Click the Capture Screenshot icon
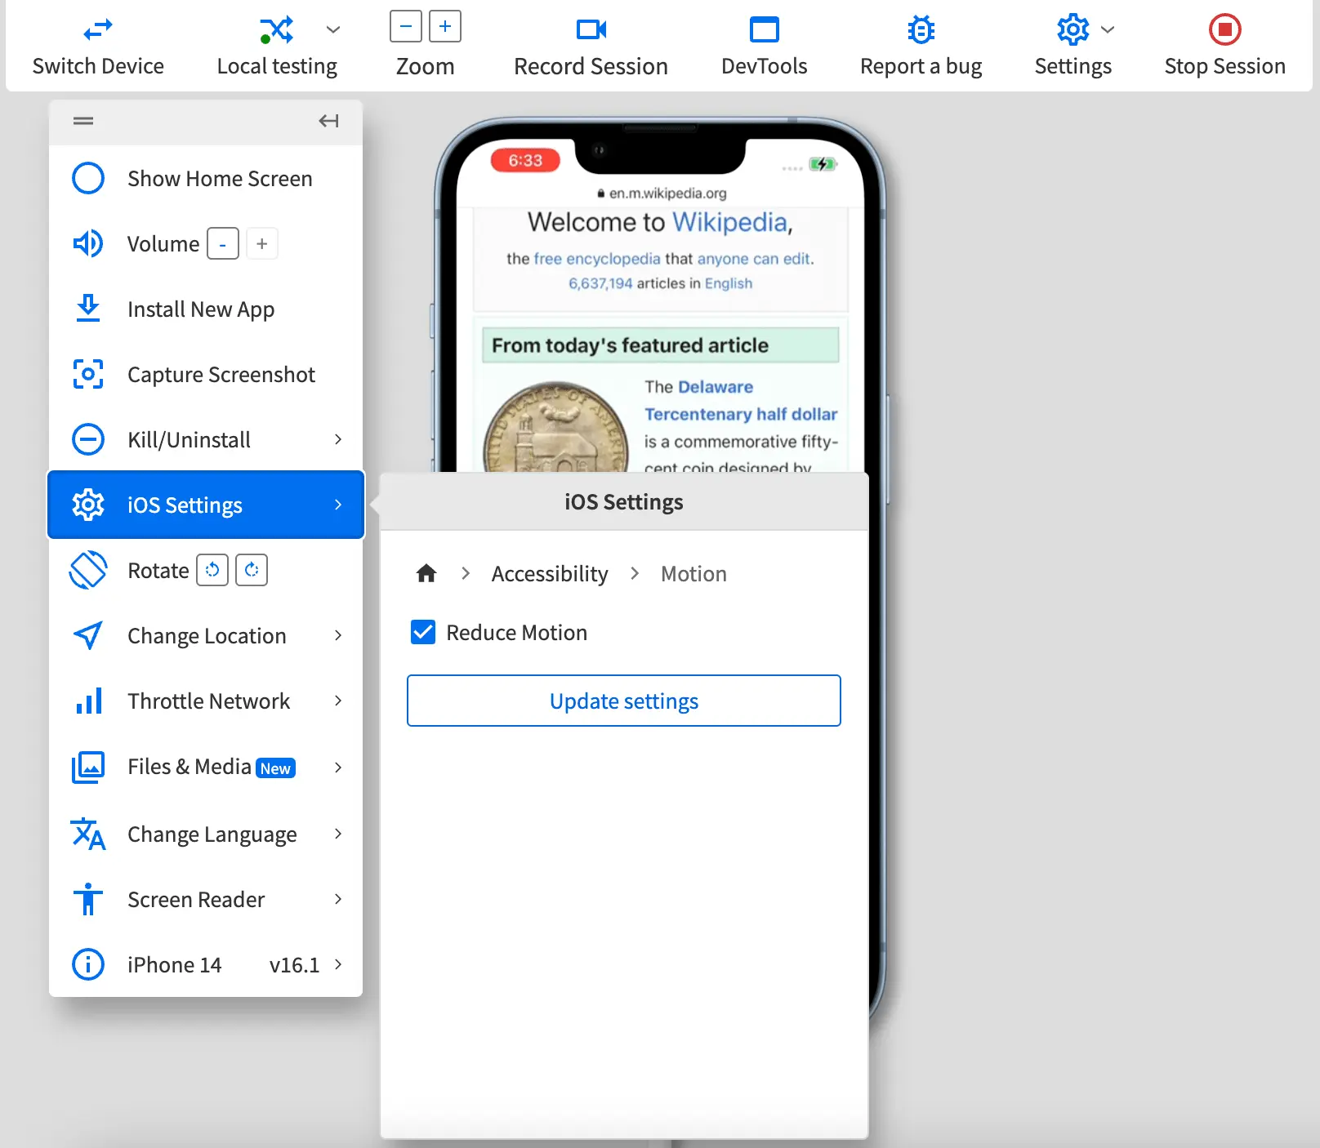The width and height of the screenshot is (1320, 1148). pyautogui.click(x=88, y=374)
